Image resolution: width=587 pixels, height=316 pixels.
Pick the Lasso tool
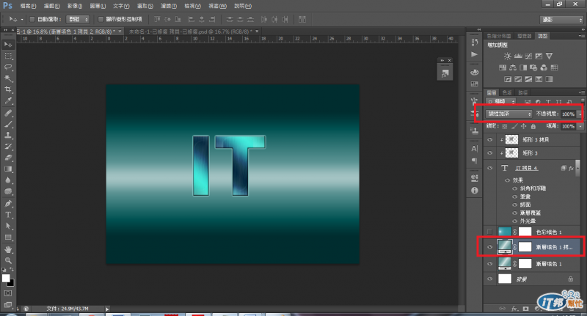8,67
